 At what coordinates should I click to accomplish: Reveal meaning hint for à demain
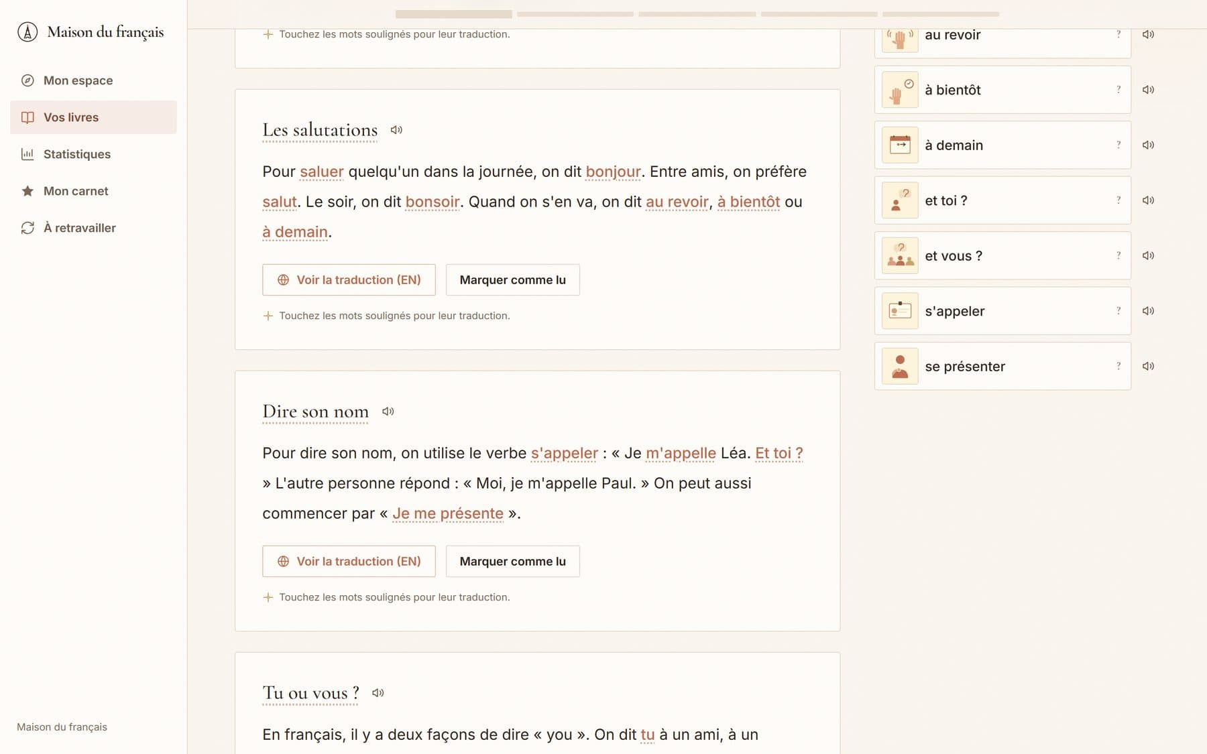(x=1118, y=145)
